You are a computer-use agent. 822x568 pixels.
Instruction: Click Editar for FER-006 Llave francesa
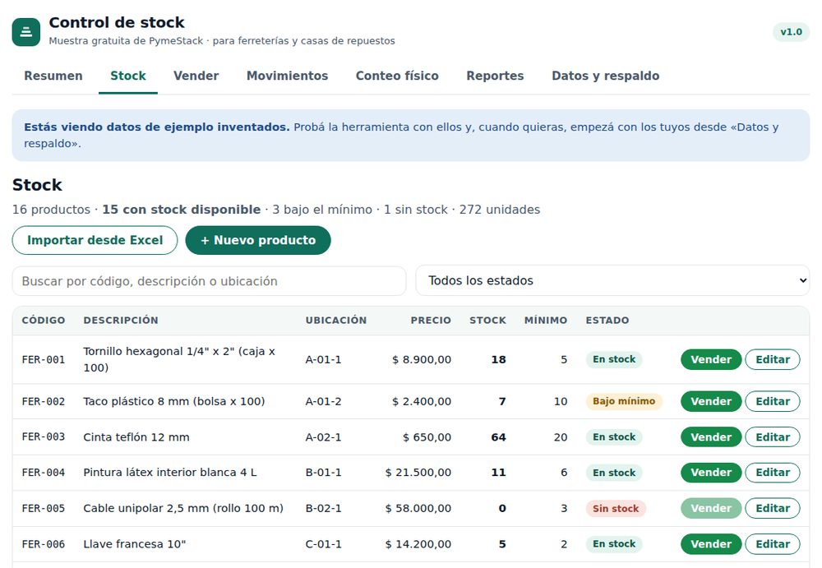(x=773, y=544)
